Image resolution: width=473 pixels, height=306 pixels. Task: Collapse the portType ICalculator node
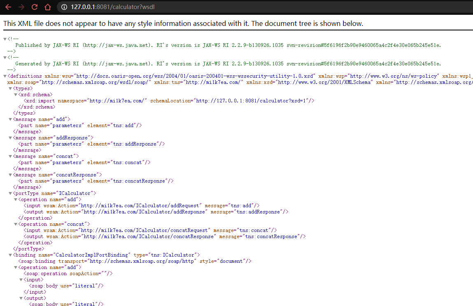tap(11, 193)
